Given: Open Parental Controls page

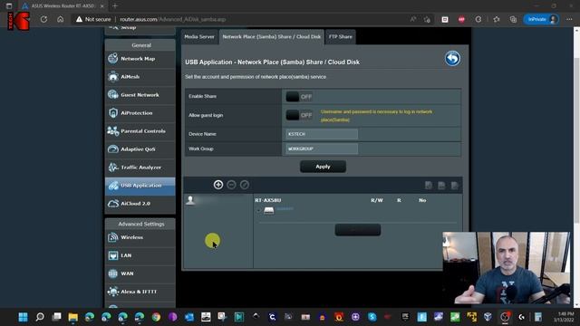Looking at the screenshot, I should 140,131.
